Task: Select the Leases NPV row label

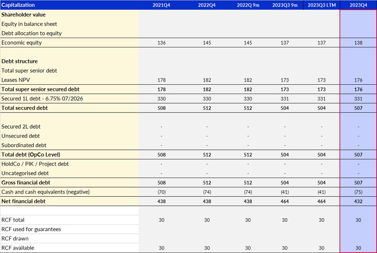Action: 16,80
